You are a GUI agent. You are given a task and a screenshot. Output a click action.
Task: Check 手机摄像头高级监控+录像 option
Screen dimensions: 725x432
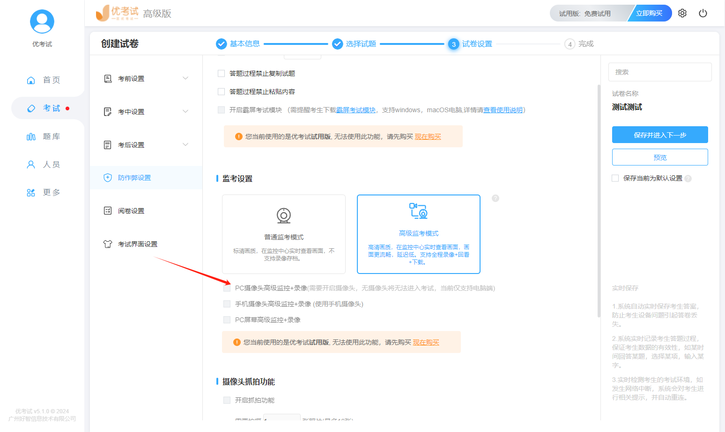[x=227, y=304]
